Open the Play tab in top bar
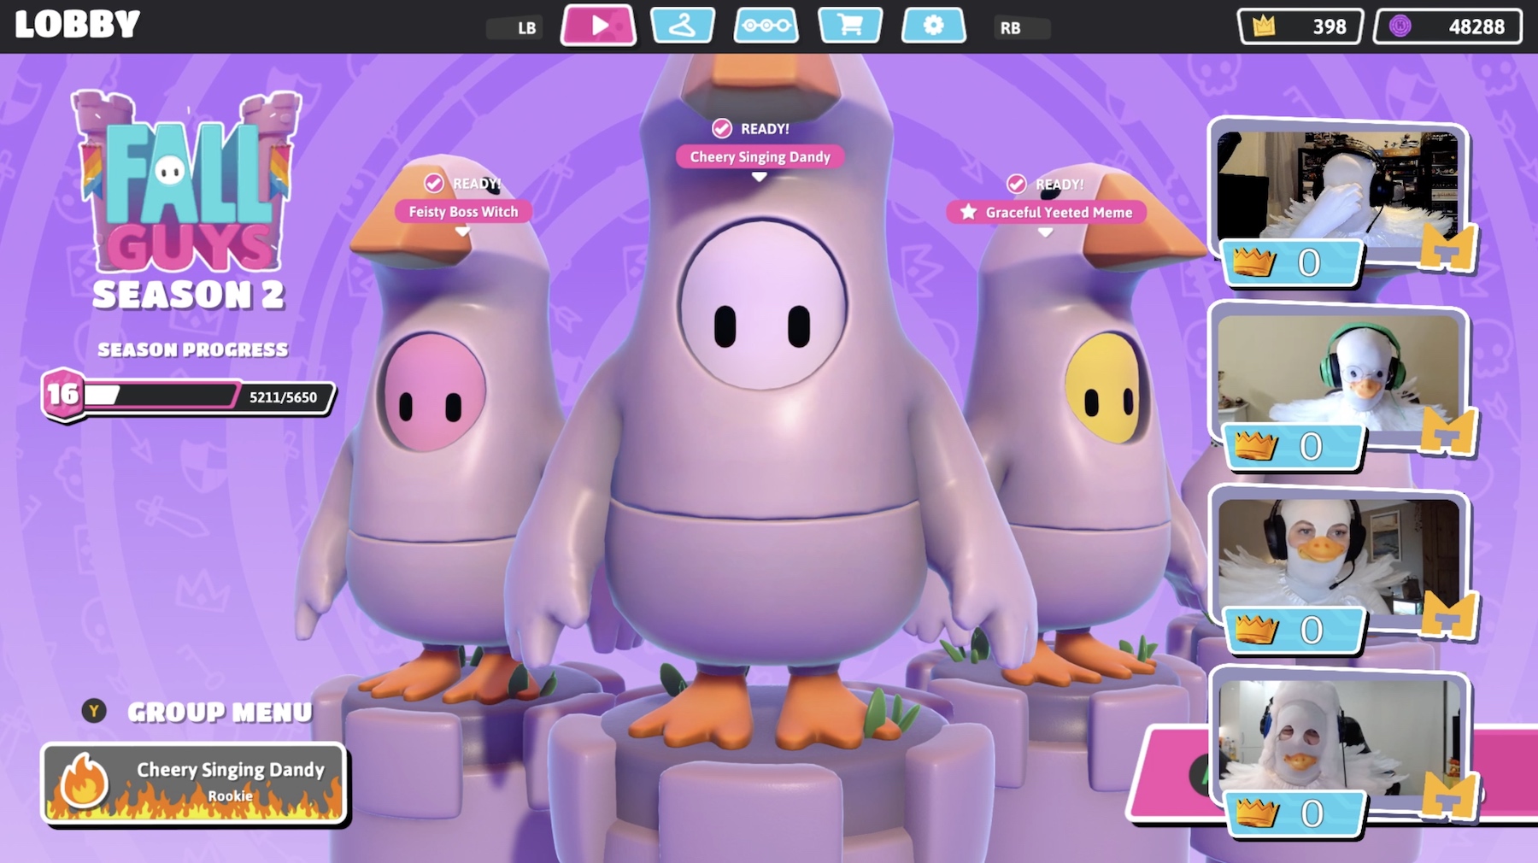The image size is (1538, 863). [x=598, y=26]
